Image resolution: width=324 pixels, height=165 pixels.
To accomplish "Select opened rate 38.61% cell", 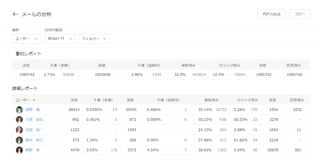I will [205, 150].
